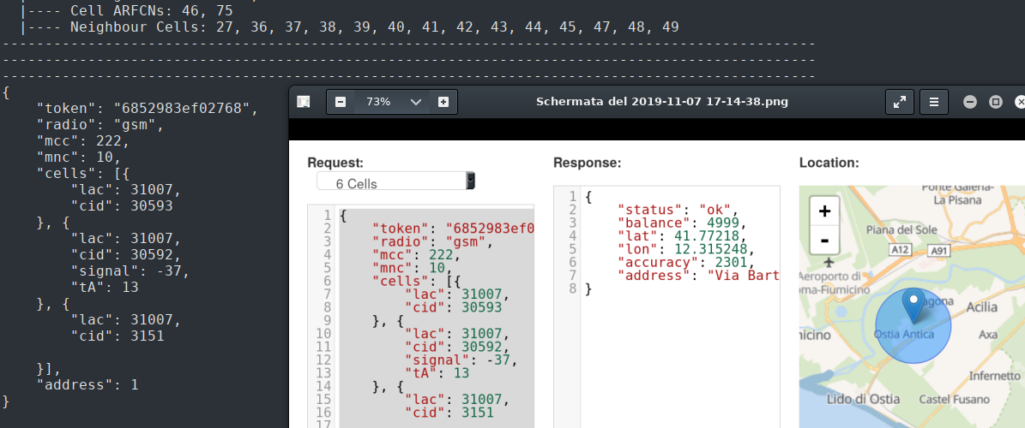Enter fullscreen with the expand arrows icon
Screen dimensions: 1025x428
pos(899,102)
